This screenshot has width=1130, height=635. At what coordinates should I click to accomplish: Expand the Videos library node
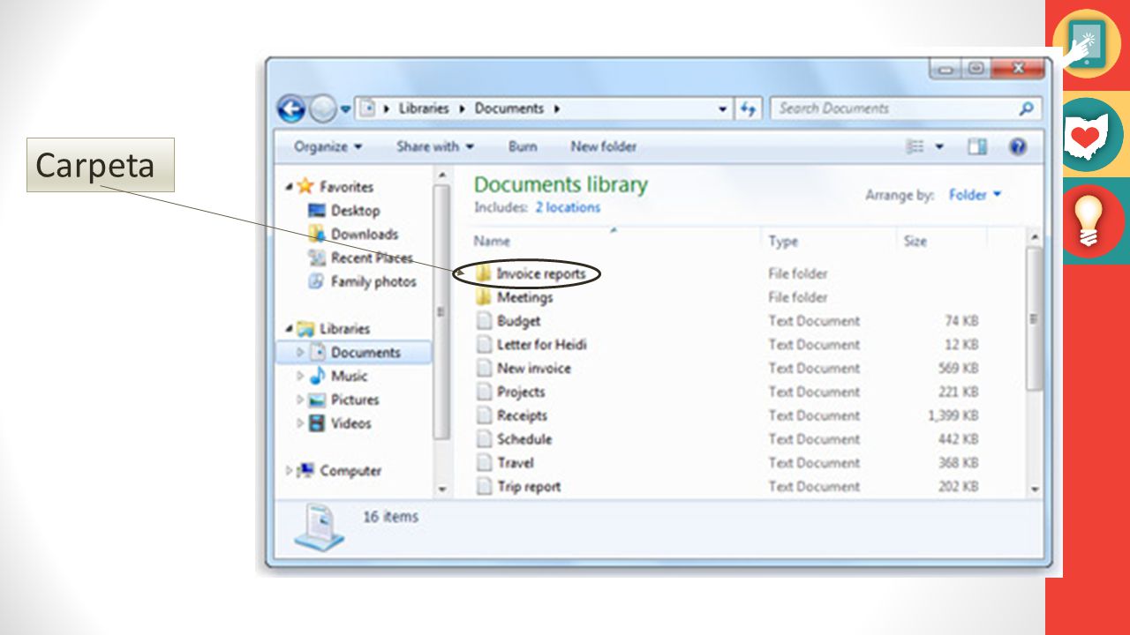(x=300, y=424)
